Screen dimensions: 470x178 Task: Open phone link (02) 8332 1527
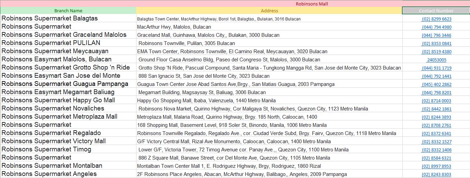(x=436, y=142)
